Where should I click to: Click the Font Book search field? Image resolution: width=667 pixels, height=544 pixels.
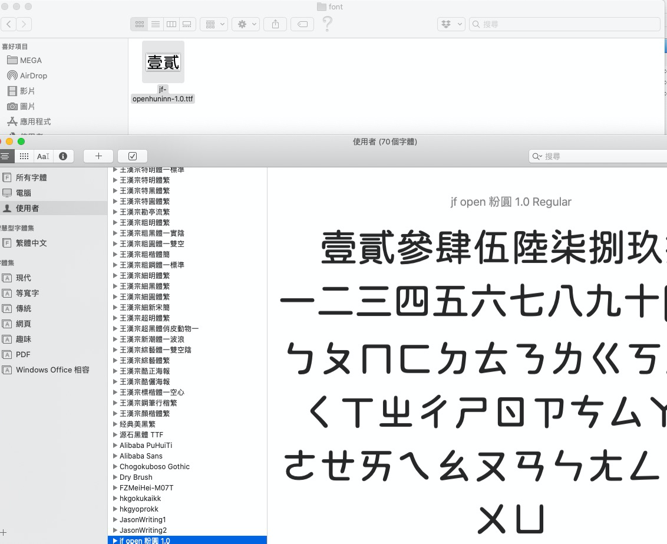[597, 156]
